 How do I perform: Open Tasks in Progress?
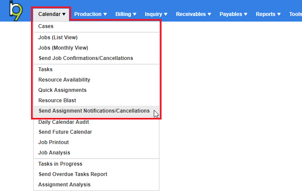click(97, 164)
